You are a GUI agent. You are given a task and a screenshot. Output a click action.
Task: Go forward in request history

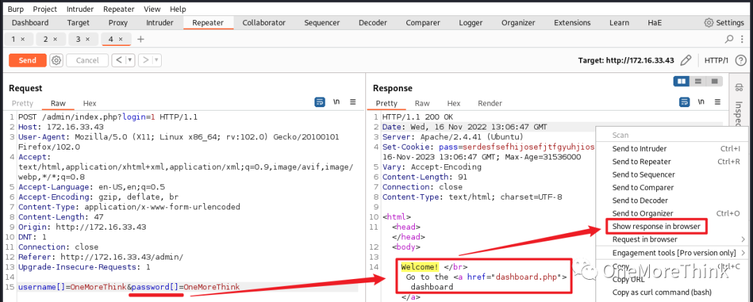(x=145, y=61)
